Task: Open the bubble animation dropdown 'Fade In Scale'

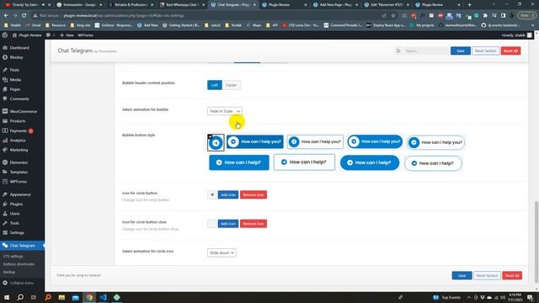Action: [225, 111]
